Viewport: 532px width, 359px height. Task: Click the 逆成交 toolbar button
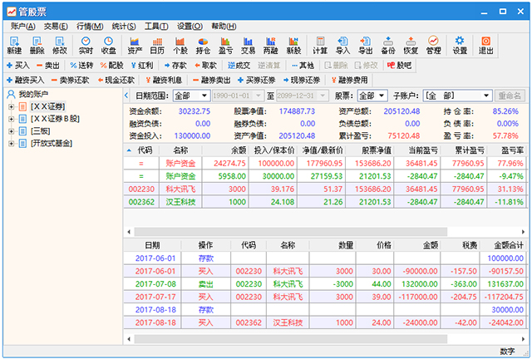click(x=239, y=65)
